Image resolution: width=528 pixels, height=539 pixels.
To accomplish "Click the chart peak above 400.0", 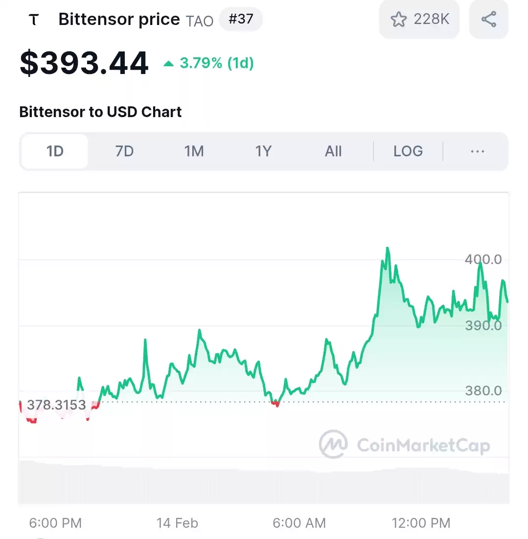I will (388, 248).
